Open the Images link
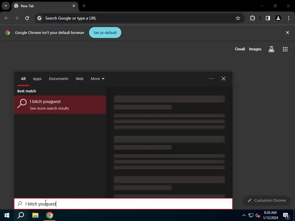The height and width of the screenshot is (221, 295). [255, 49]
